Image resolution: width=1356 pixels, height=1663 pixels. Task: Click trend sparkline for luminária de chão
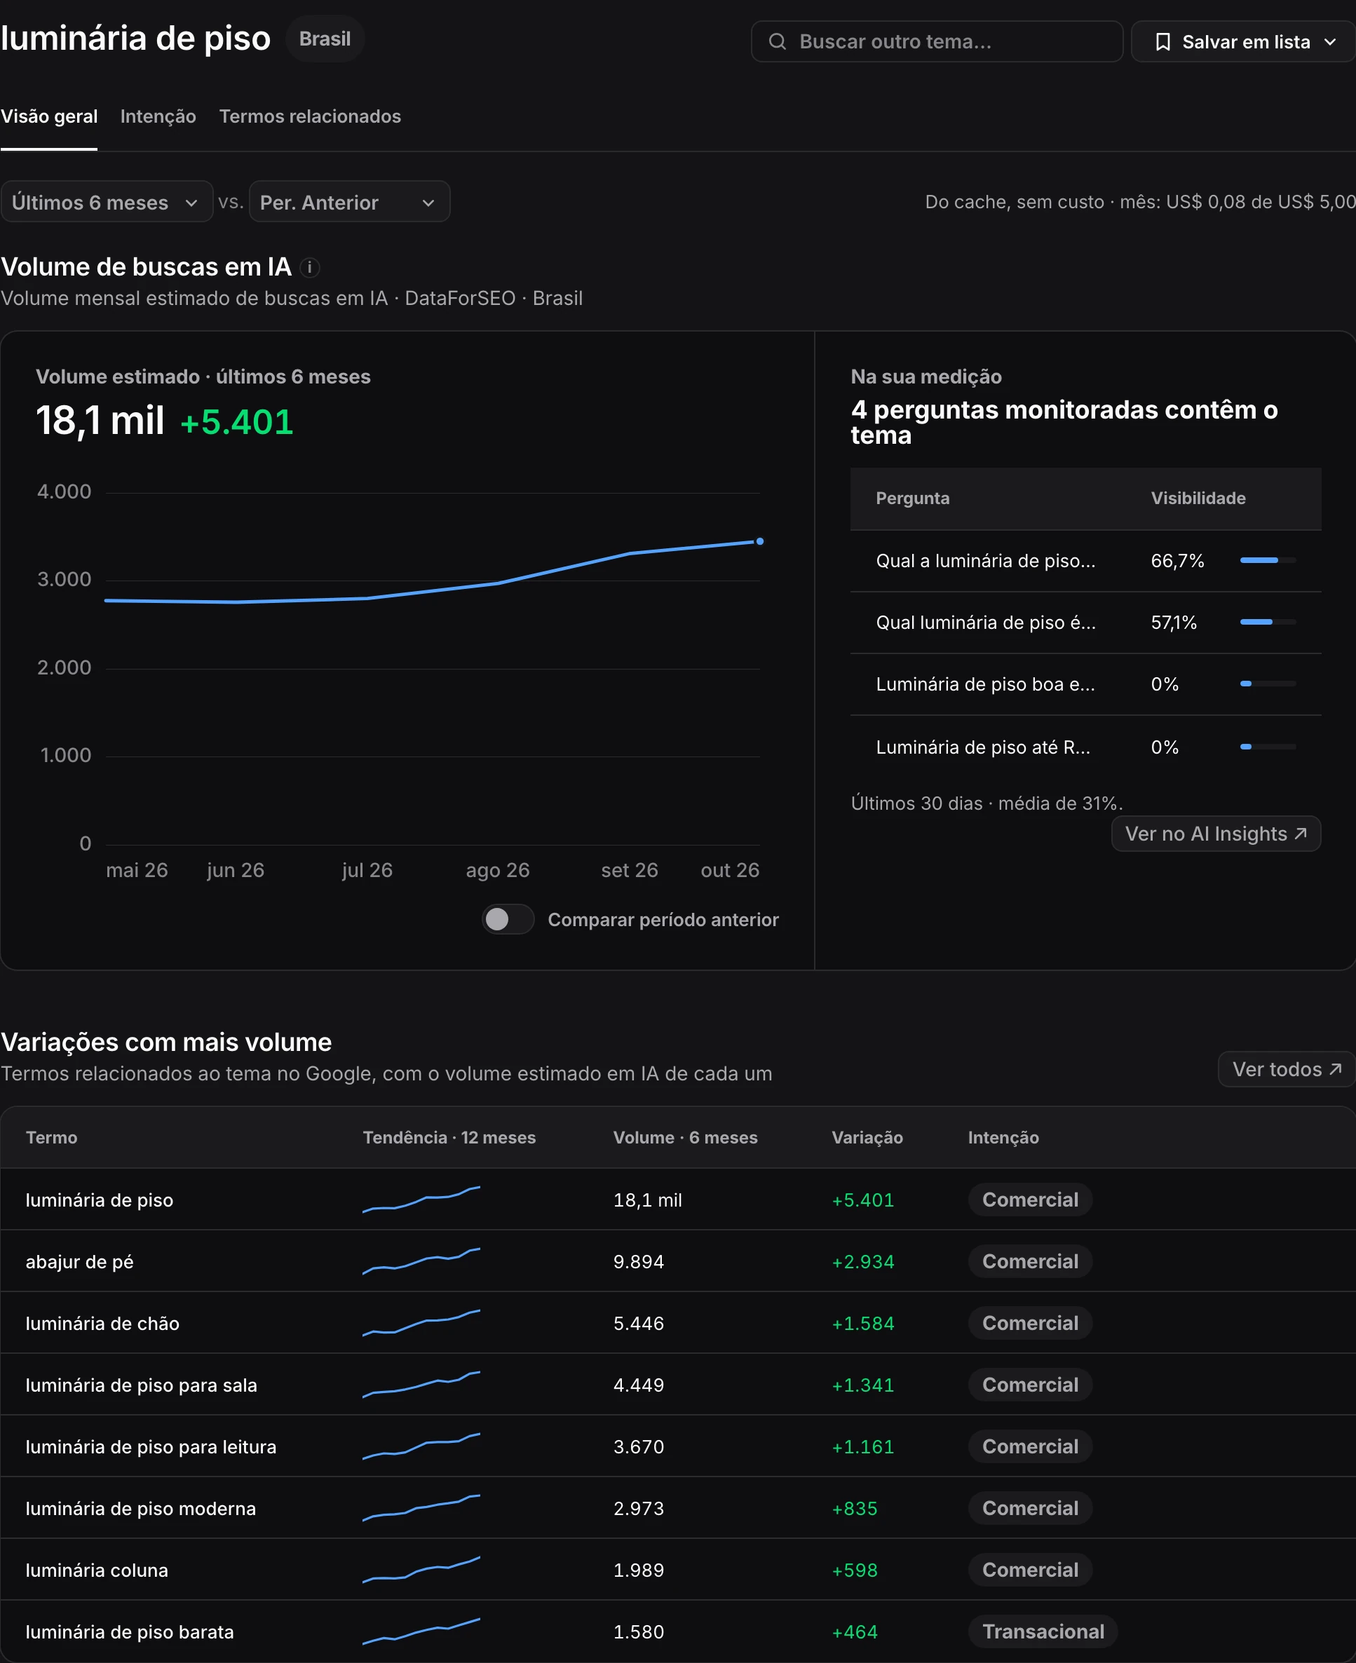point(421,1322)
